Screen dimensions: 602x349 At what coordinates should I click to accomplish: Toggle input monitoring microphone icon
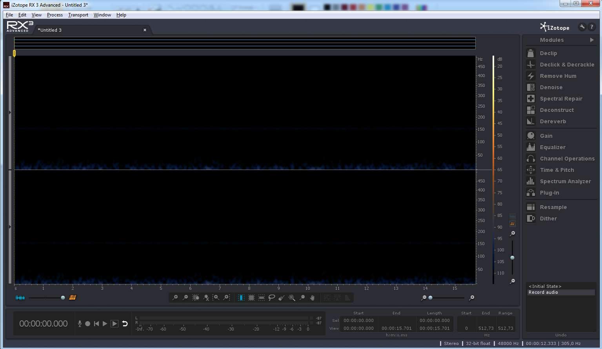click(80, 324)
